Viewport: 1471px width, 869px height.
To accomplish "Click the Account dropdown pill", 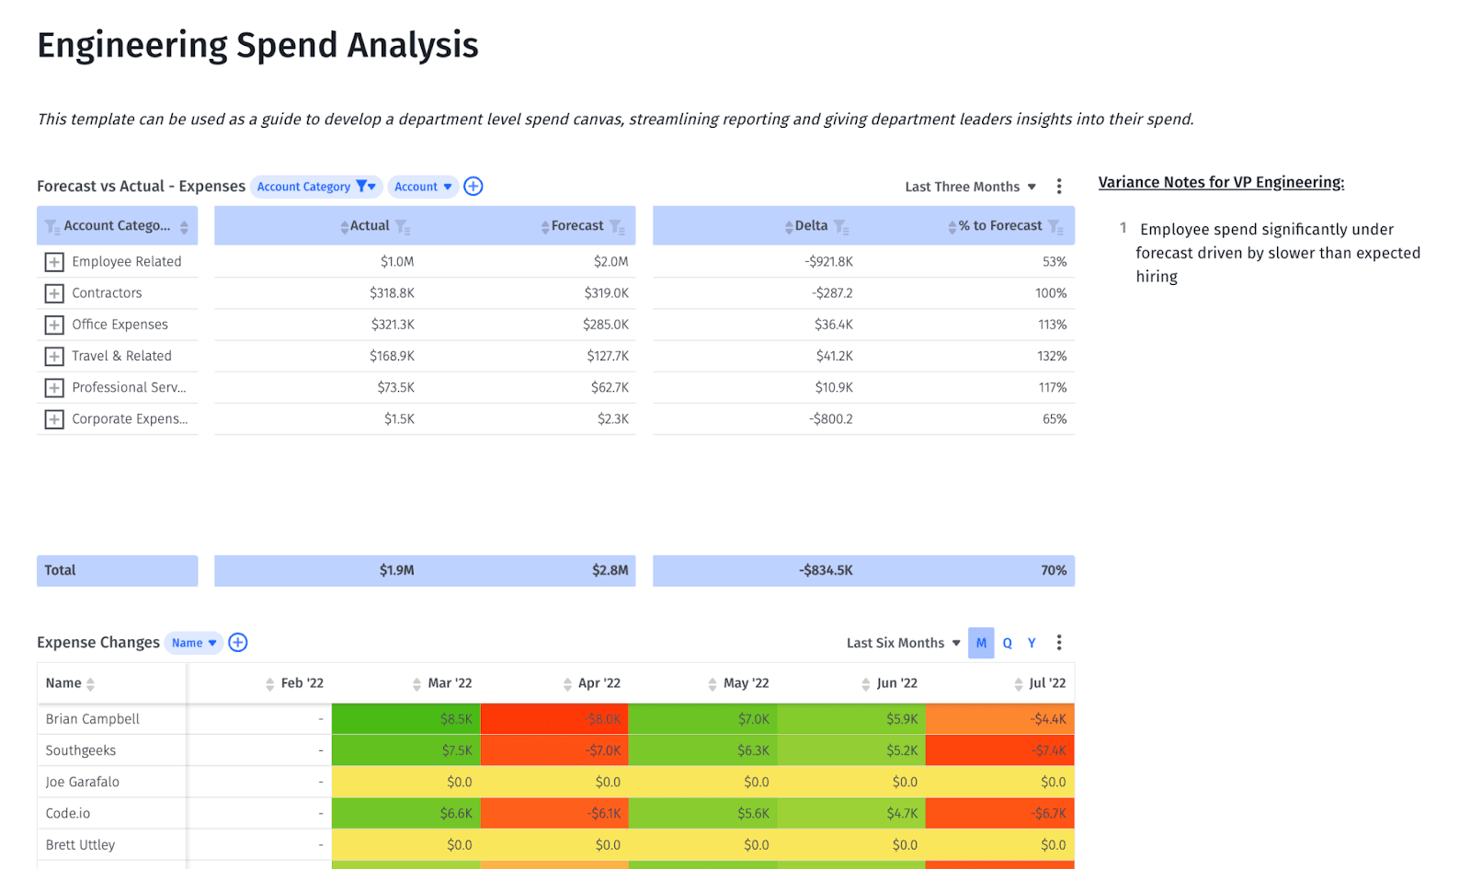I will pyautogui.click(x=422, y=186).
